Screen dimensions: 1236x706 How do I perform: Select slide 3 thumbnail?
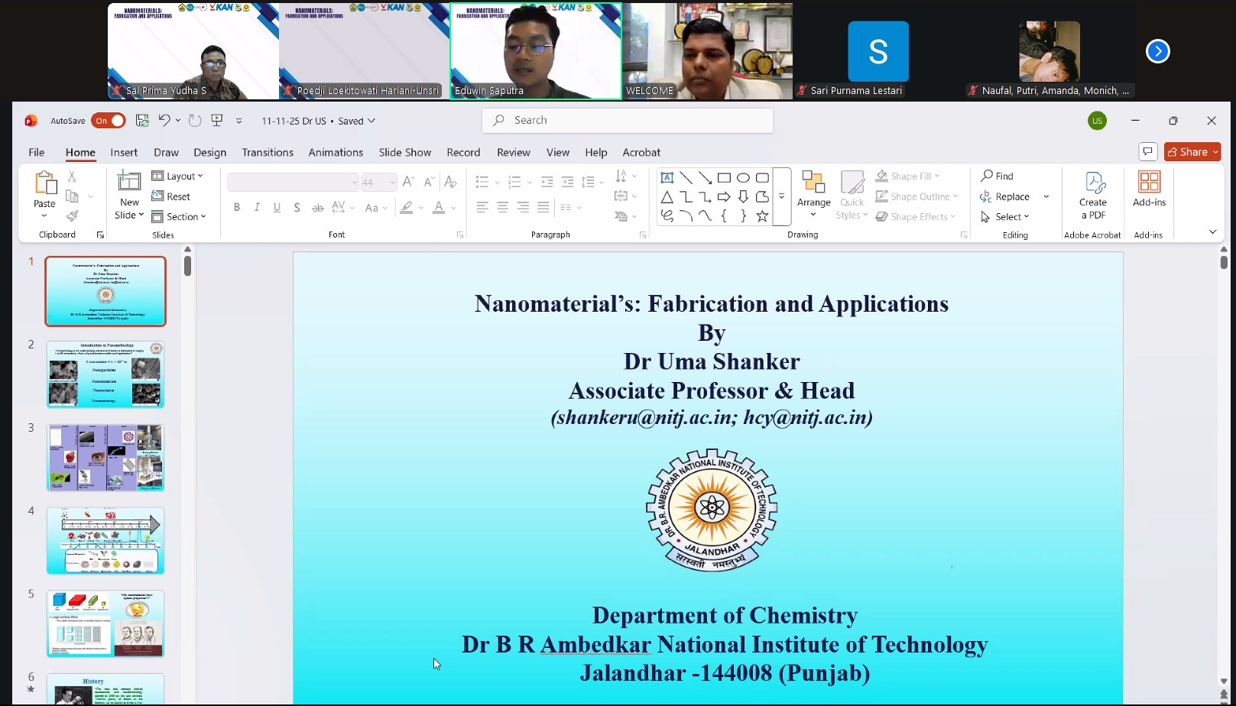pyautogui.click(x=105, y=457)
